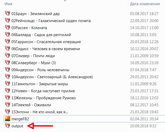This screenshot has width=165, height=132.
Task: Select file 14Плектей - Оживили
Action: point(31,105)
